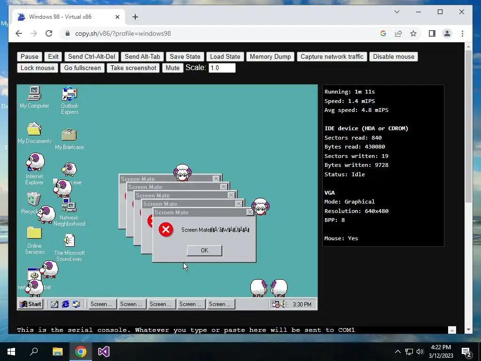Show hidden host tray icons
Viewport: 481px width, 361px height.
click(x=397, y=352)
